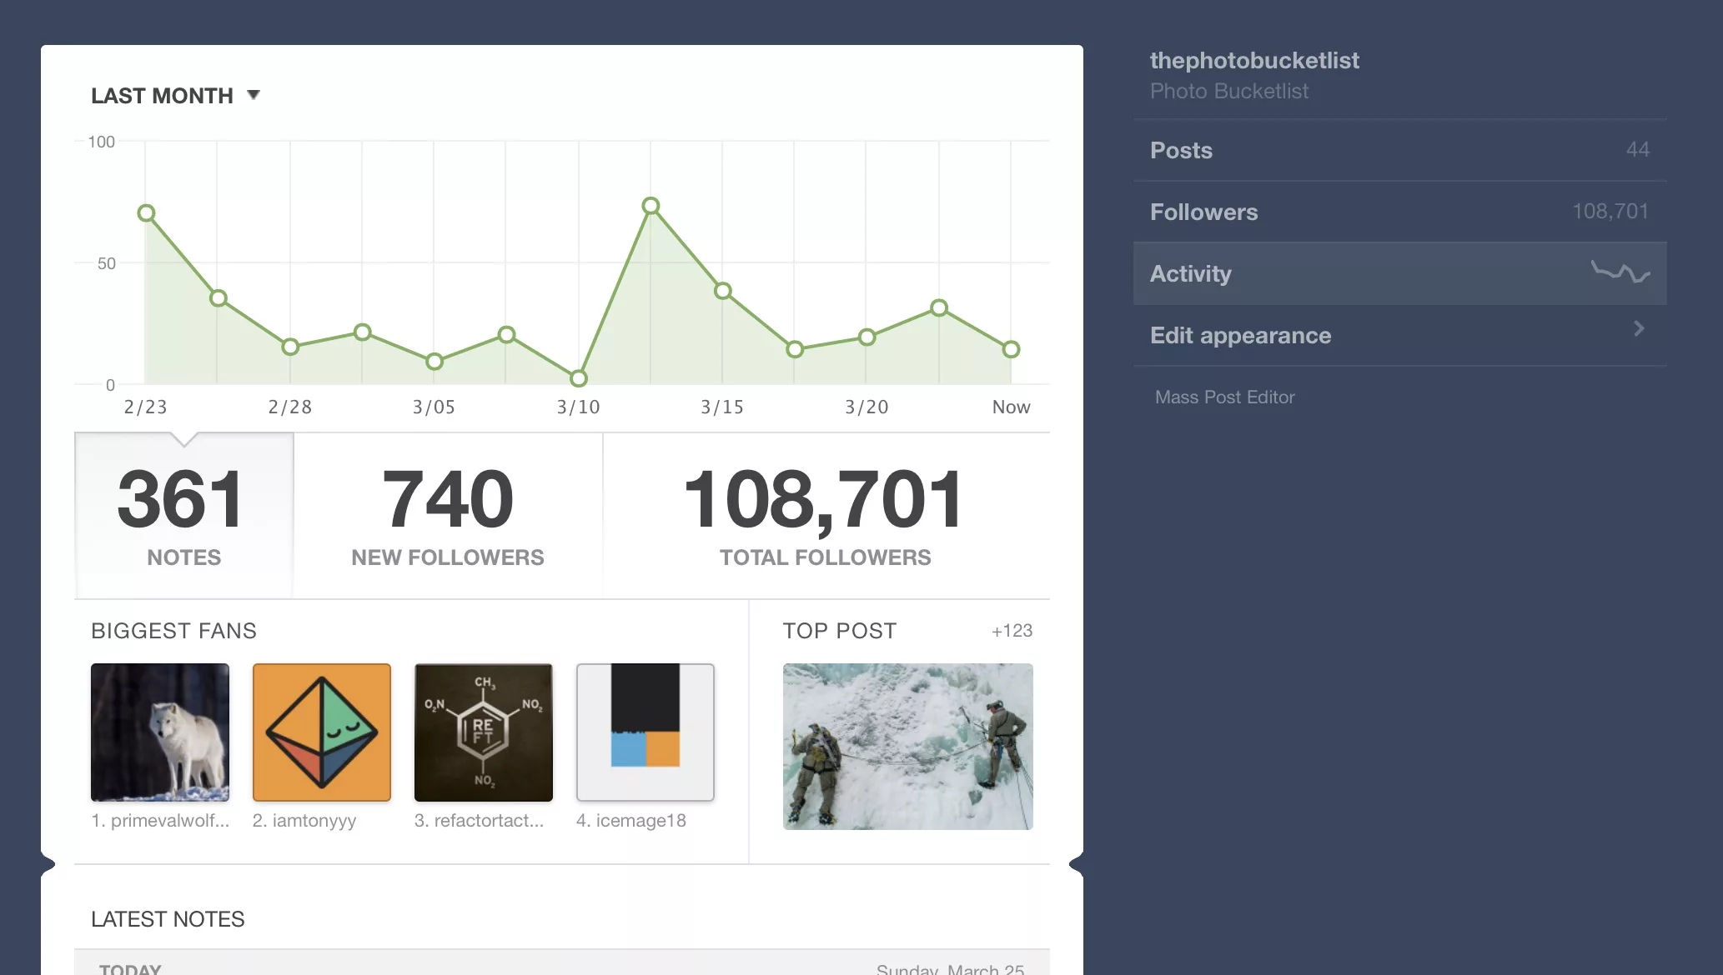The height and width of the screenshot is (975, 1723).
Task: Click the 2/23 data point on chart
Action: click(146, 213)
